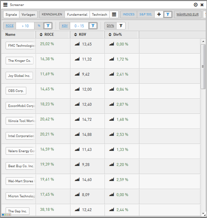
Task: Open Div% chart icon for Intel Corporation
Action: click(111, 134)
